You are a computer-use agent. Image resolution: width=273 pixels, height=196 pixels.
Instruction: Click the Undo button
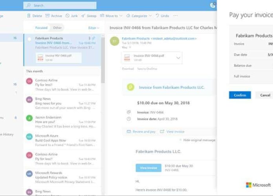click(162, 16)
